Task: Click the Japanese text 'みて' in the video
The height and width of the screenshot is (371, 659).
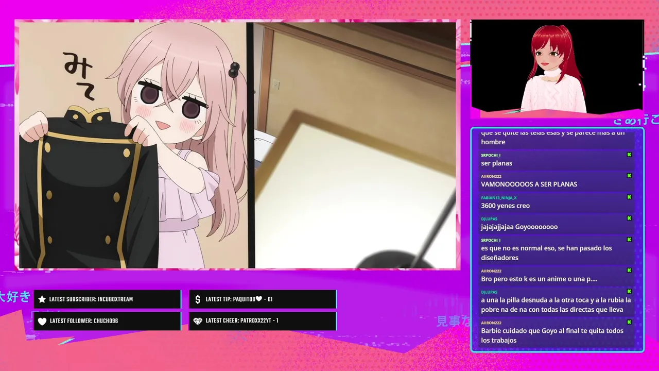Action: (79, 76)
